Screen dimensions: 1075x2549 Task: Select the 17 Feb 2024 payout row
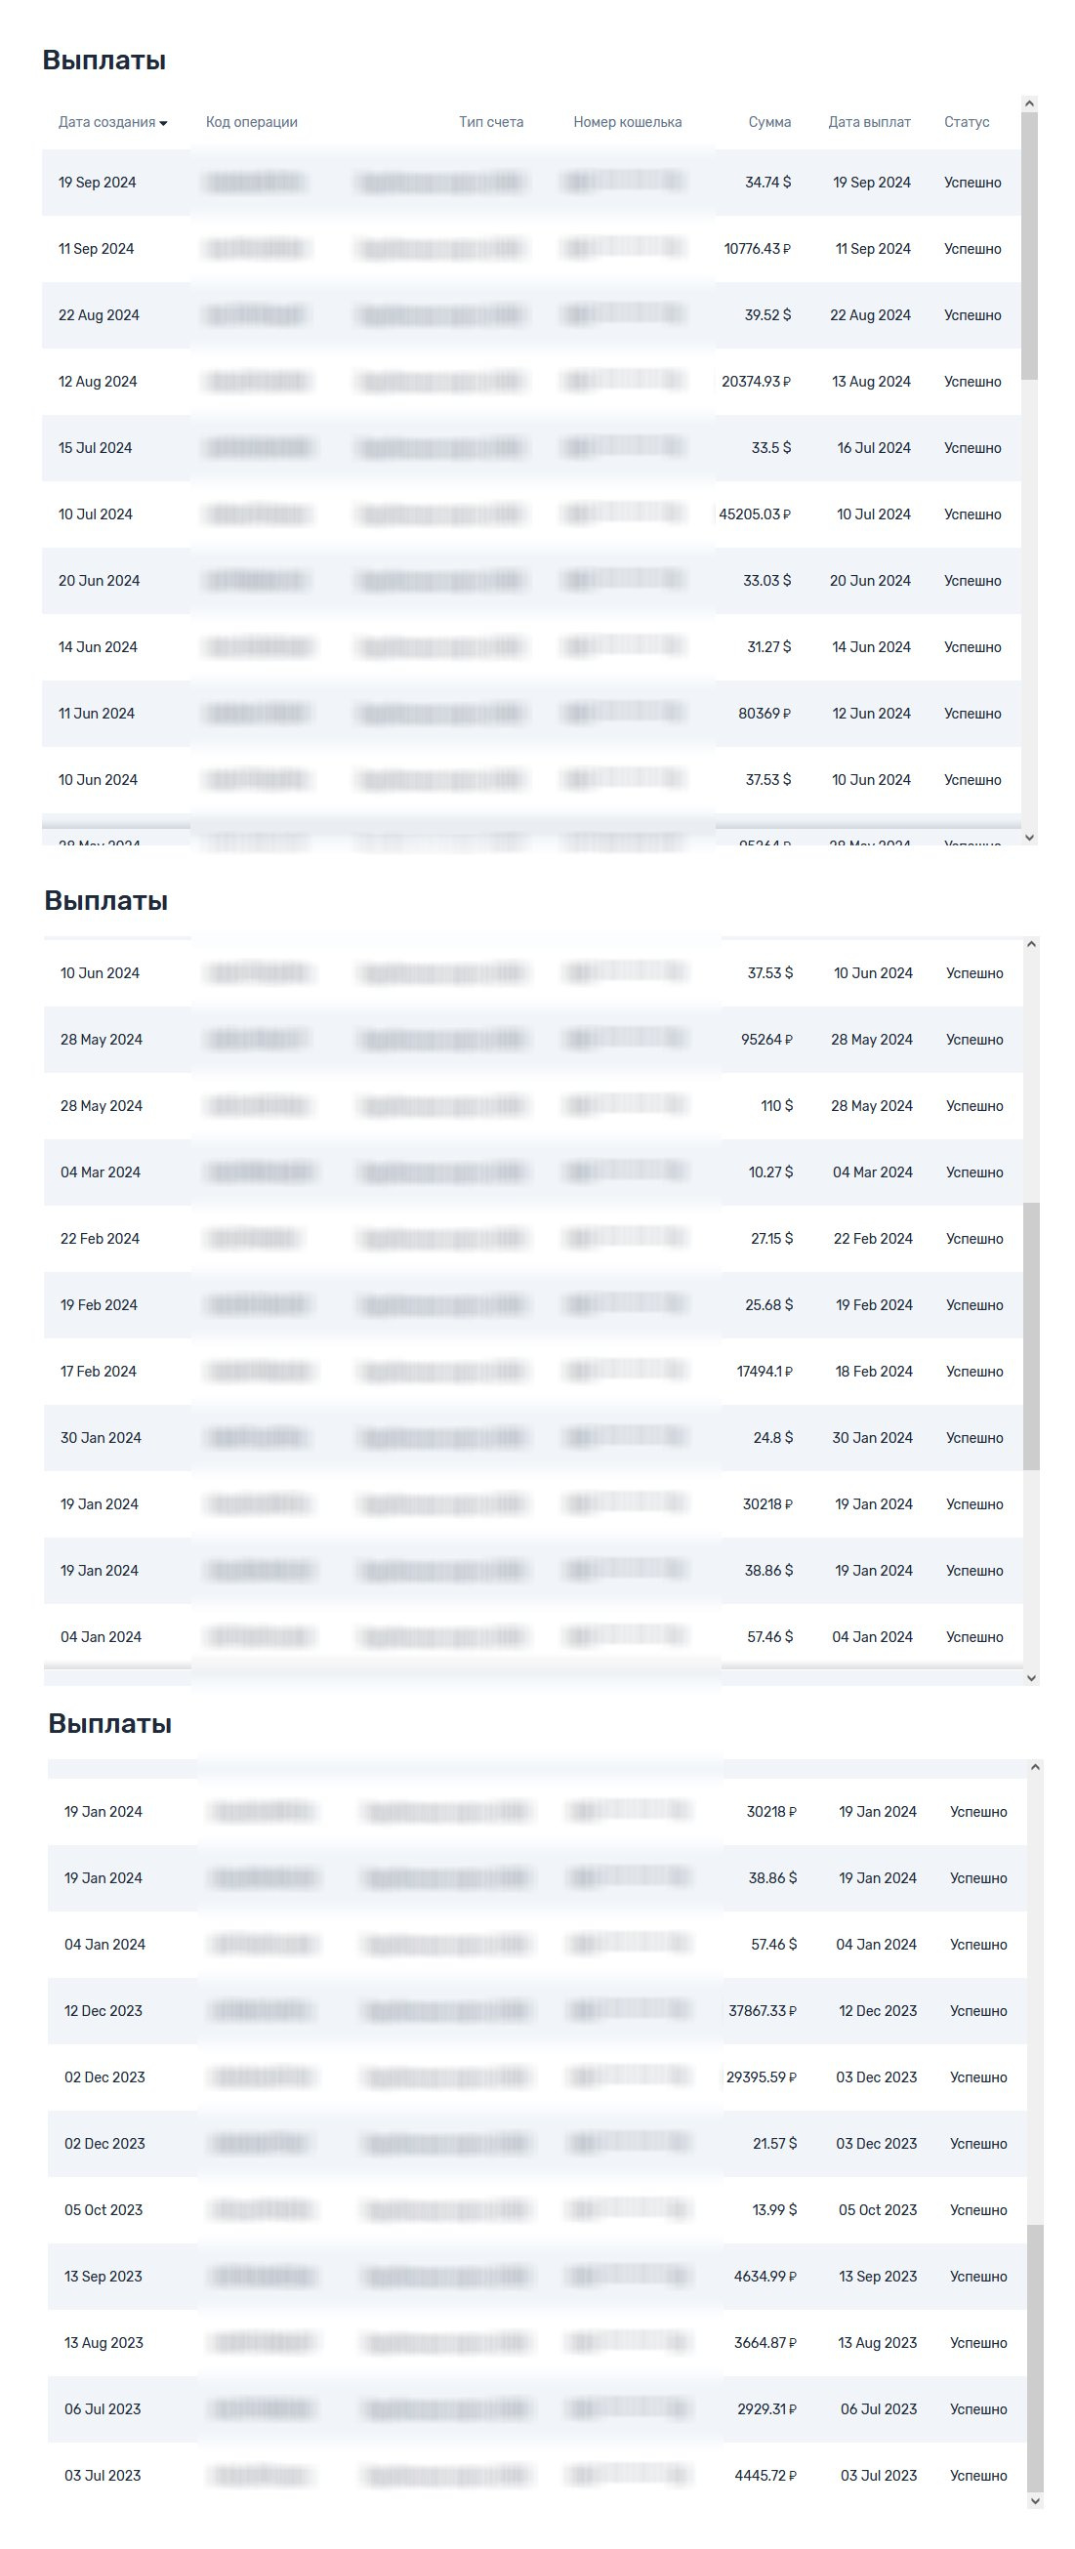tap(533, 1372)
